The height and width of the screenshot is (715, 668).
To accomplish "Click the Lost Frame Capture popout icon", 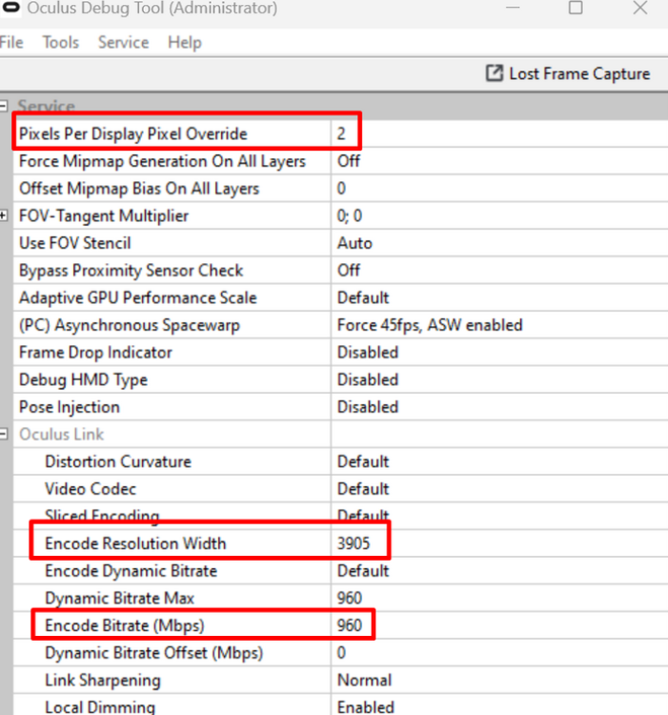I will coord(494,73).
